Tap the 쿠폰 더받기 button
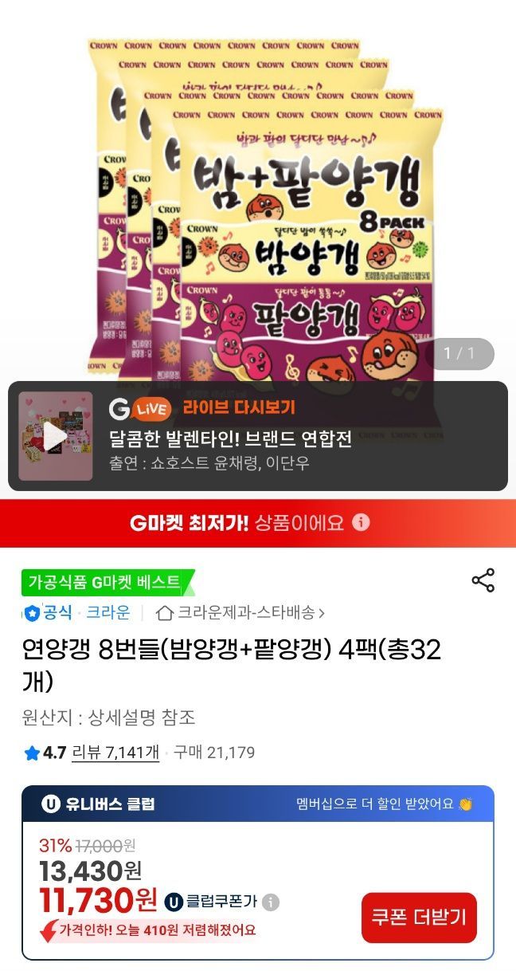Image resolution: width=516 pixels, height=971 pixels. [x=419, y=917]
